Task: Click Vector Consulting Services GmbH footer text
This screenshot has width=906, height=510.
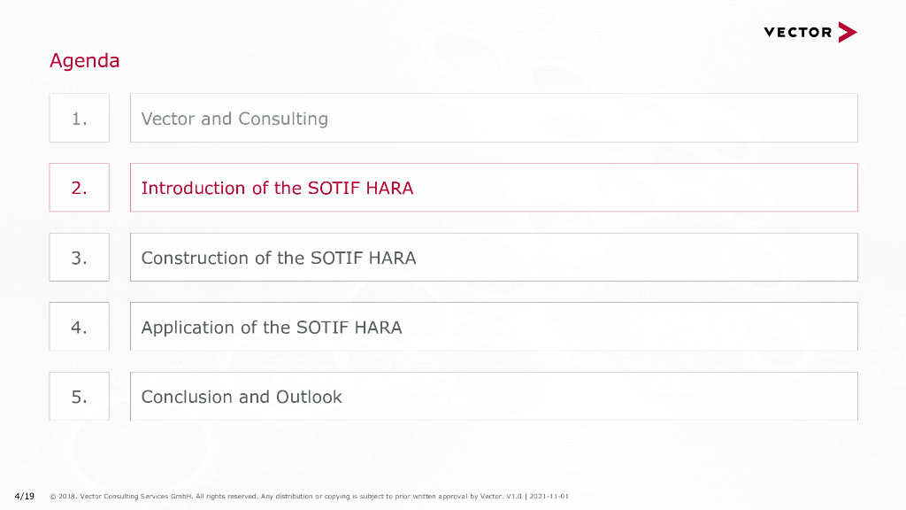Action: coord(136,497)
